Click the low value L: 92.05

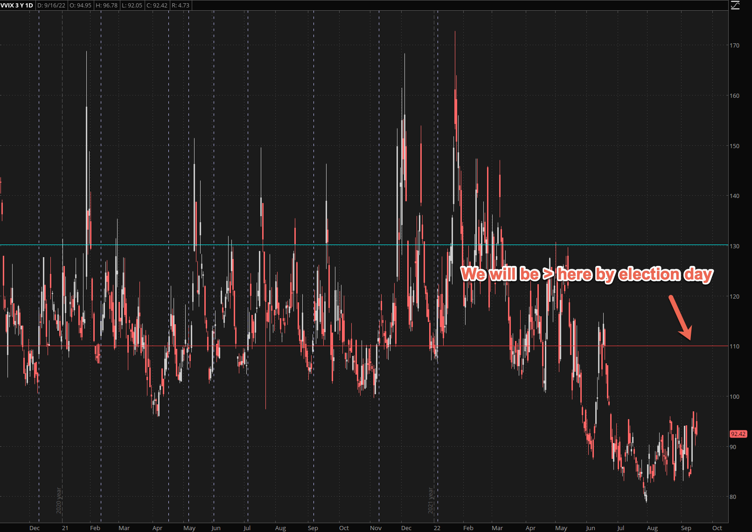[132, 6]
